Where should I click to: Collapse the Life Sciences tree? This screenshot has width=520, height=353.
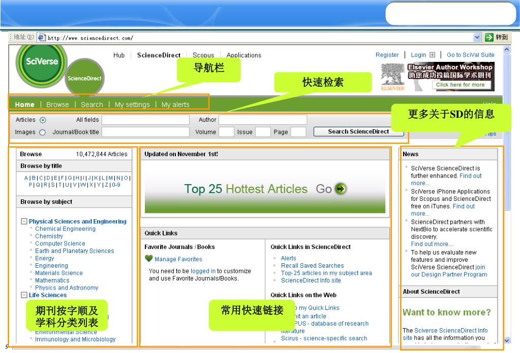click(x=24, y=295)
